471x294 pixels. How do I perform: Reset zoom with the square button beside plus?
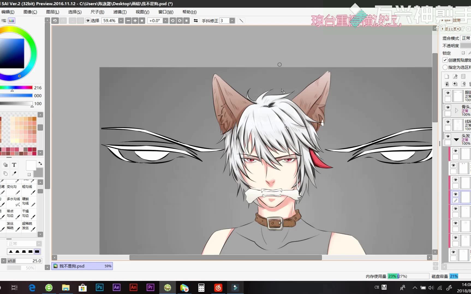click(x=142, y=21)
